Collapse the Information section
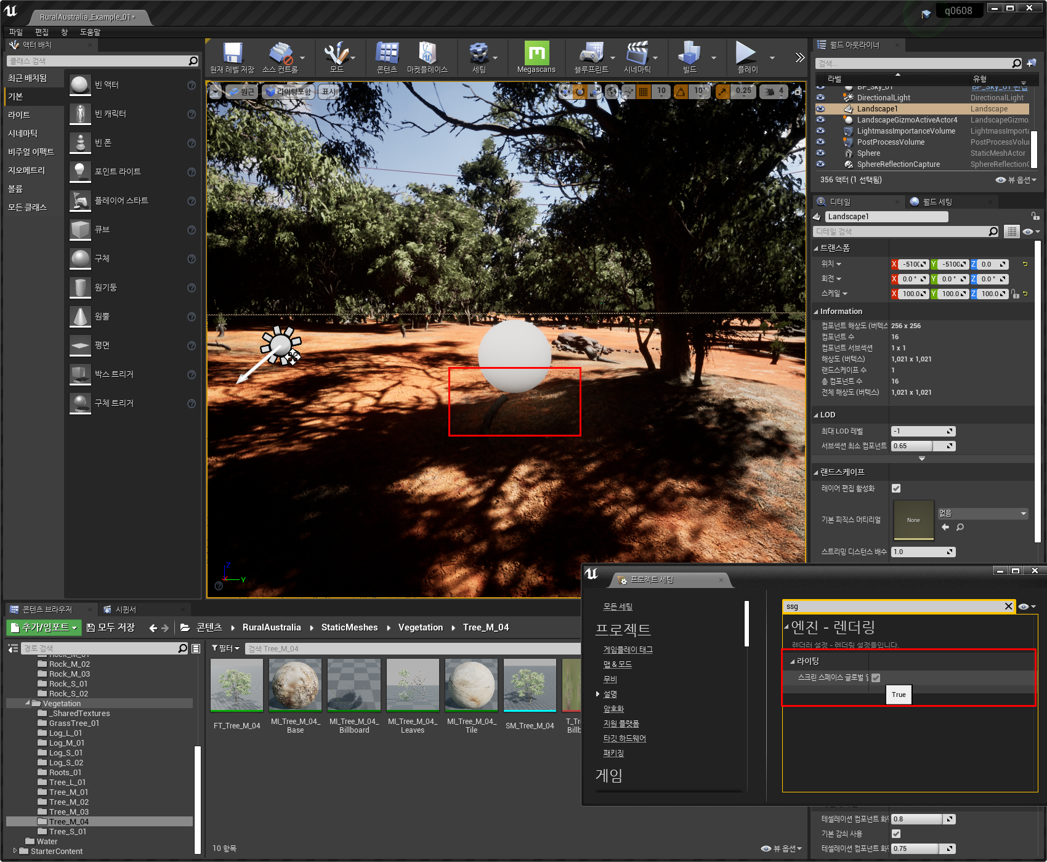The height and width of the screenshot is (862, 1047). [x=816, y=312]
